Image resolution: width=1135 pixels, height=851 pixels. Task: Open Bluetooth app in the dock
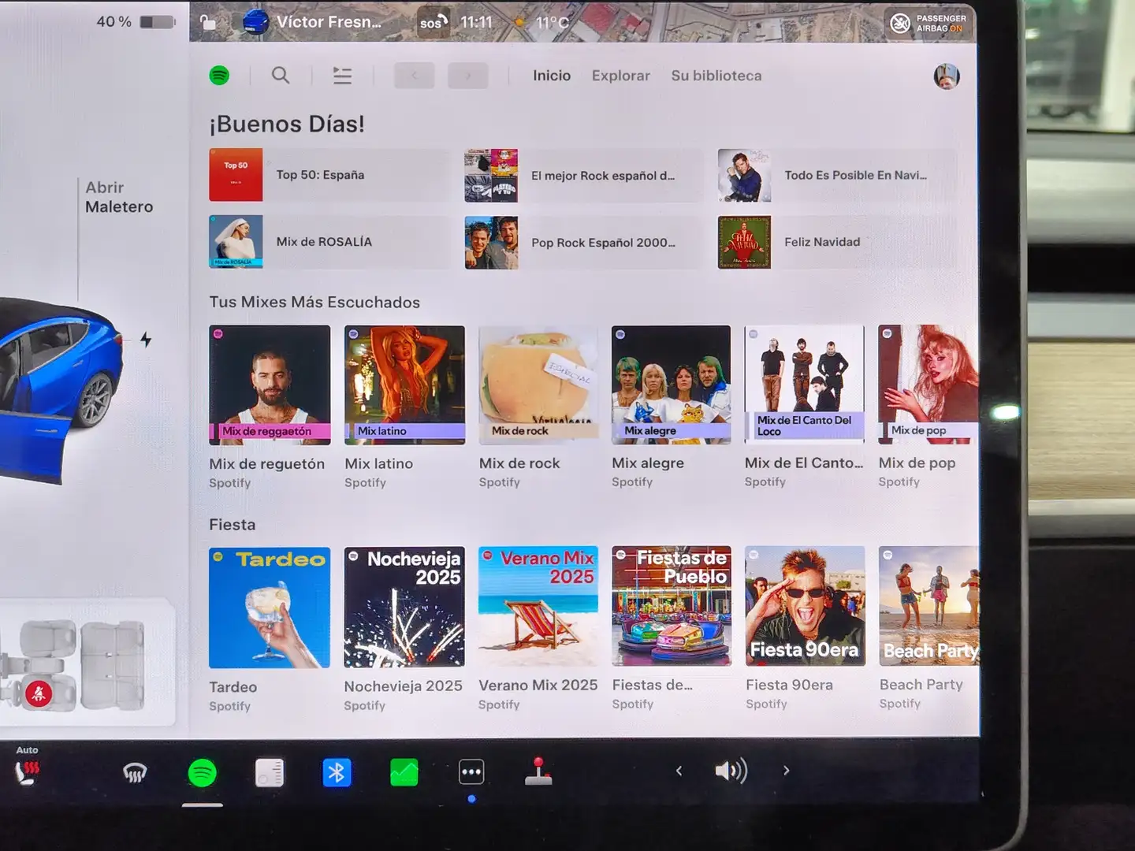pos(337,773)
